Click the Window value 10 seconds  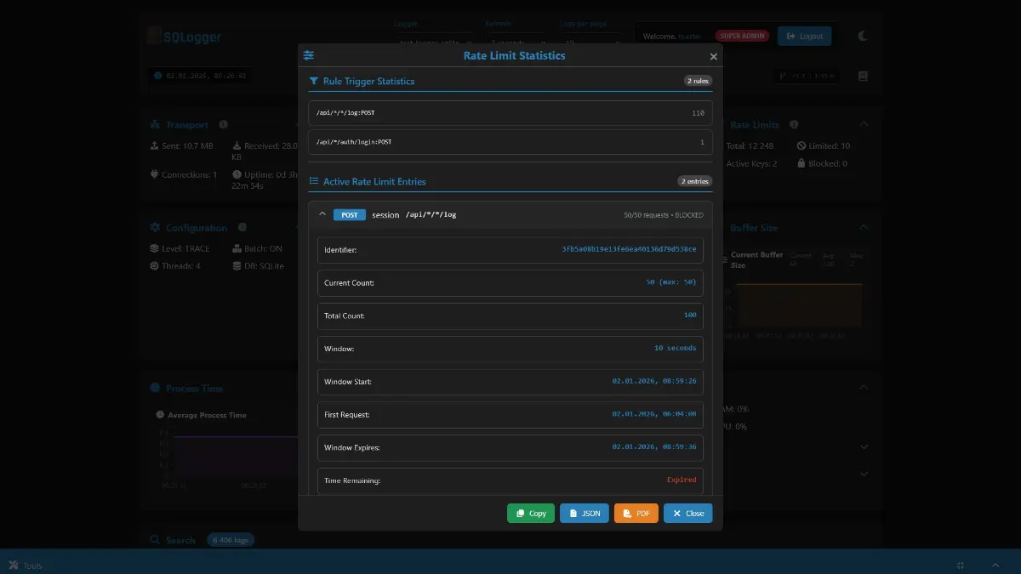click(x=676, y=348)
